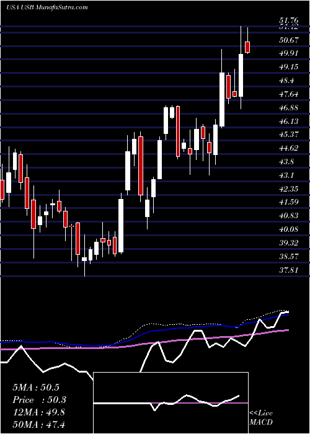Click the 46.88 price level value
This screenshot has height=434, width=310.
289,108
